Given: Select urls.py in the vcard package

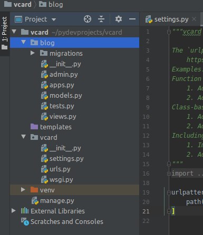Looking at the screenshot, I should pyautogui.click(x=56, y=169).
